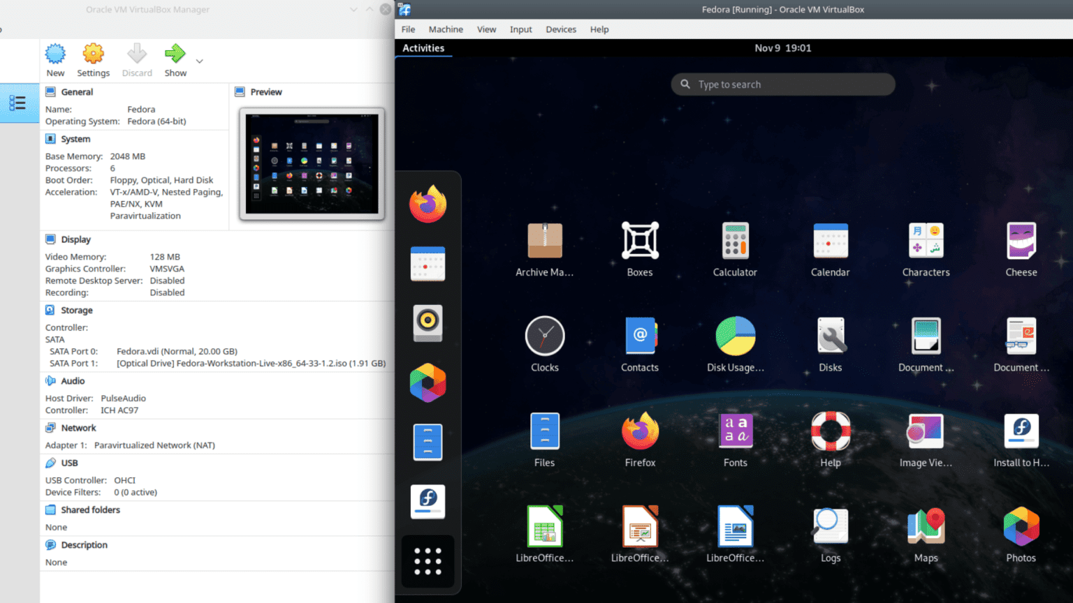The image size is (1073, 603).
Task: Switch to the Activities overview
Action: [423, 47]
